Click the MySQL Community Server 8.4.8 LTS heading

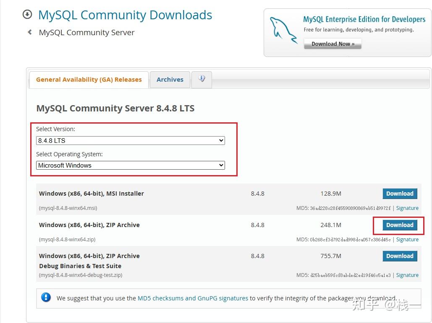pyautogui.click(x=115, y=109)
